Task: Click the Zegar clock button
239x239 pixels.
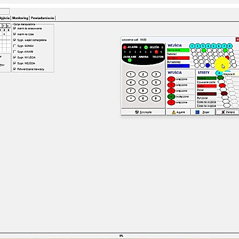Action: (x=203, y=112)
